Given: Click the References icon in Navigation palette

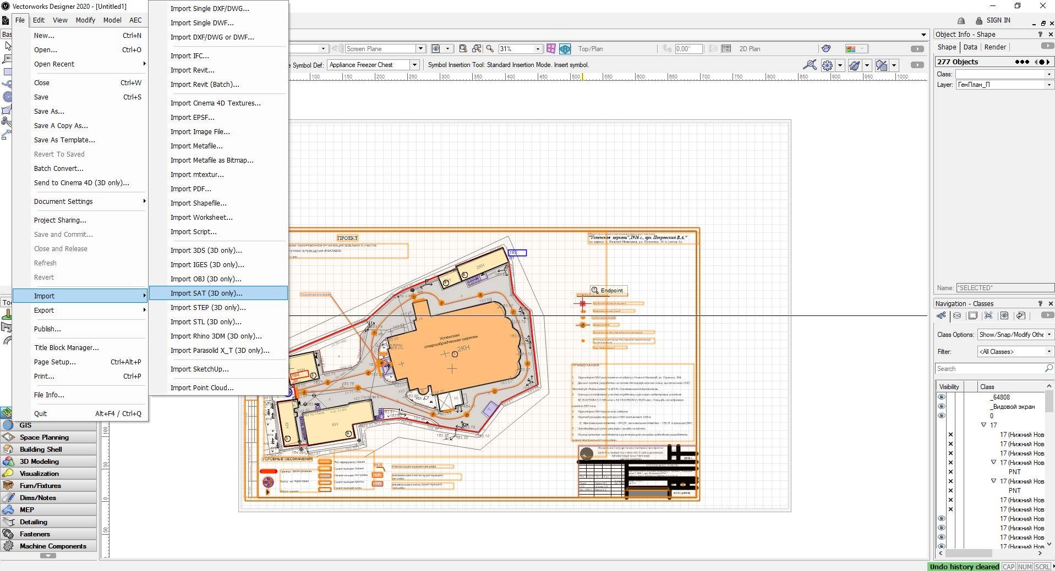Looking at the screenshot, I should click(1021, 316).
